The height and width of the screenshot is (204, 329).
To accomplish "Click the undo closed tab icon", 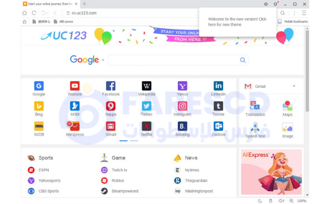I will click(43, 13).
